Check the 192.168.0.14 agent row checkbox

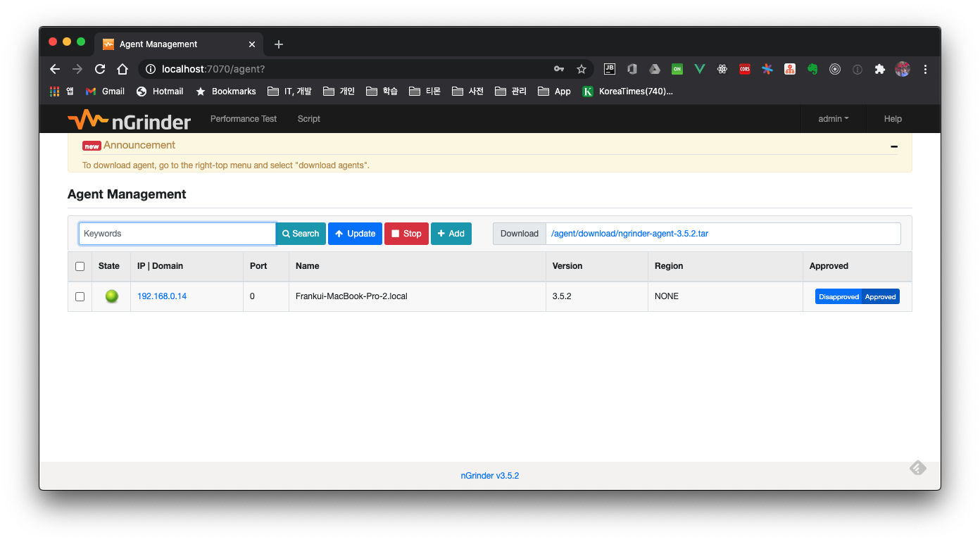point(80,296)
